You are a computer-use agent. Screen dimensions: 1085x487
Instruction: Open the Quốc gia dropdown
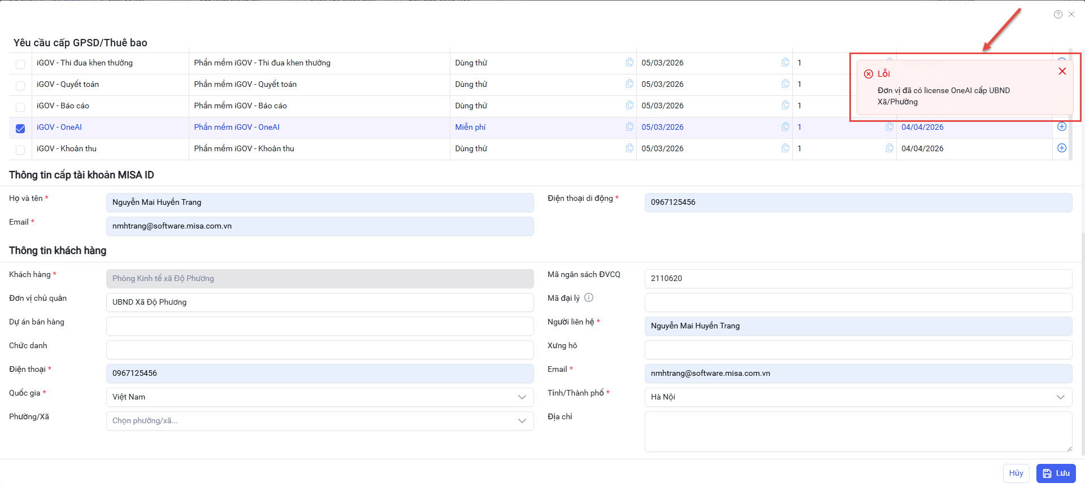(x=319, y=397)
